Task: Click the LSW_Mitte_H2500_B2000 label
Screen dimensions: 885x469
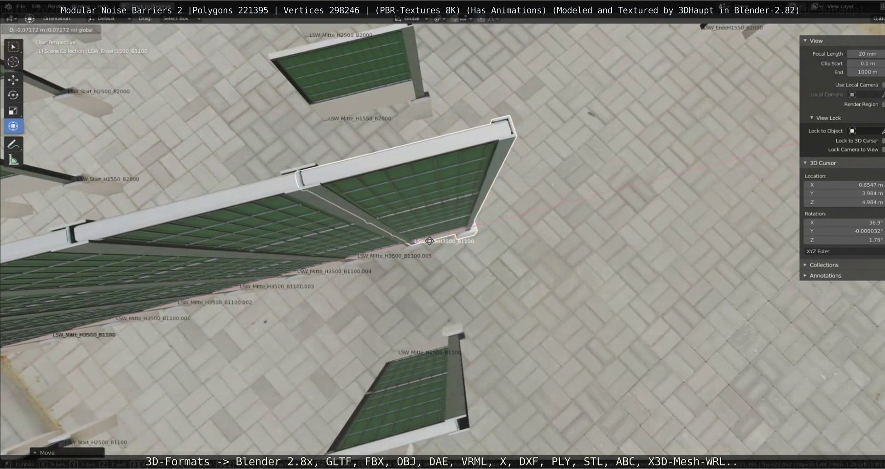Action: tap(341, 35)
